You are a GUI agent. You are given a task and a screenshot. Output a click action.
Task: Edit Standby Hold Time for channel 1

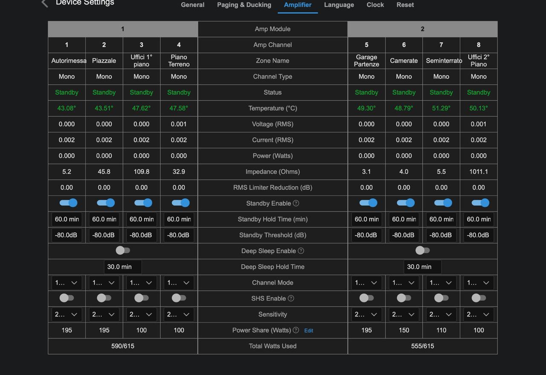click(x=67, y=219)
